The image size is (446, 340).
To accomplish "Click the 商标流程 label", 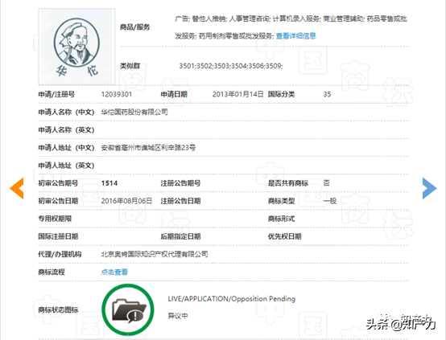I will coord(52,272).
